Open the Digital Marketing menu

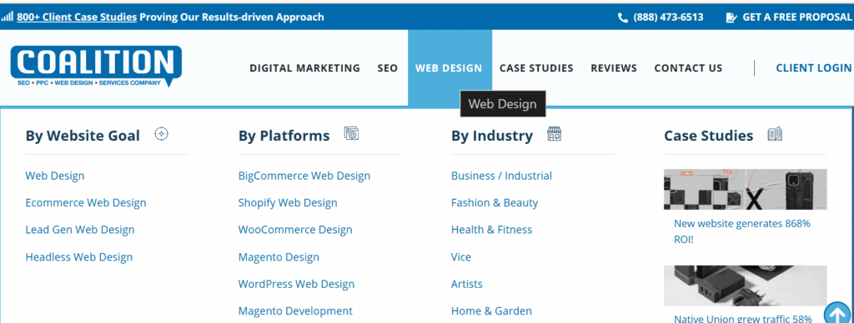pos(304,68)
